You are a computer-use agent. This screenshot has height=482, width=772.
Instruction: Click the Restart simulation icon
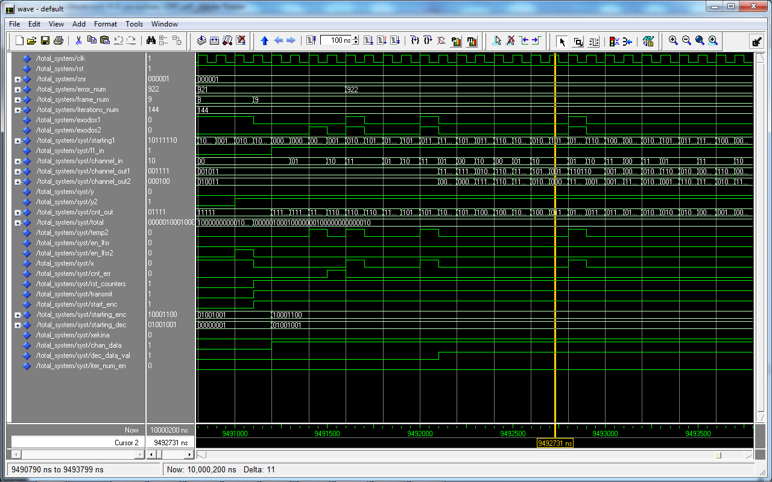311,41
